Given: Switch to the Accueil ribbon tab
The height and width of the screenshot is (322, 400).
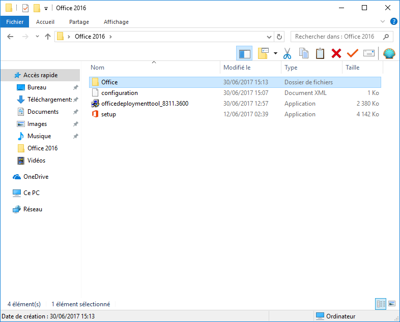Looking at the screenshot, I should pos(45,22).
